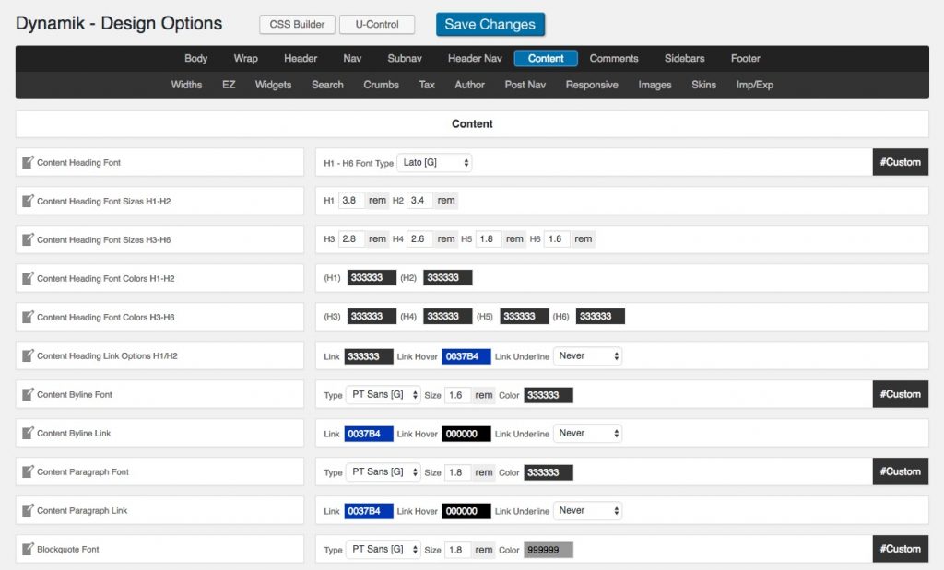Pick the H5 heading color swatch
This screenshot has width=944, height=570.
[525, 316]
